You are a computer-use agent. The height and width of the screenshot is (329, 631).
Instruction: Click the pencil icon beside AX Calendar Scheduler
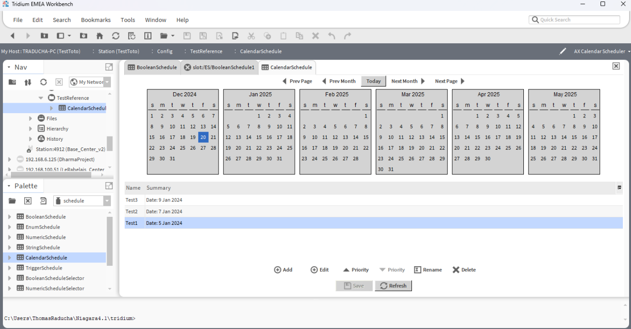click(x=562, y=51)
